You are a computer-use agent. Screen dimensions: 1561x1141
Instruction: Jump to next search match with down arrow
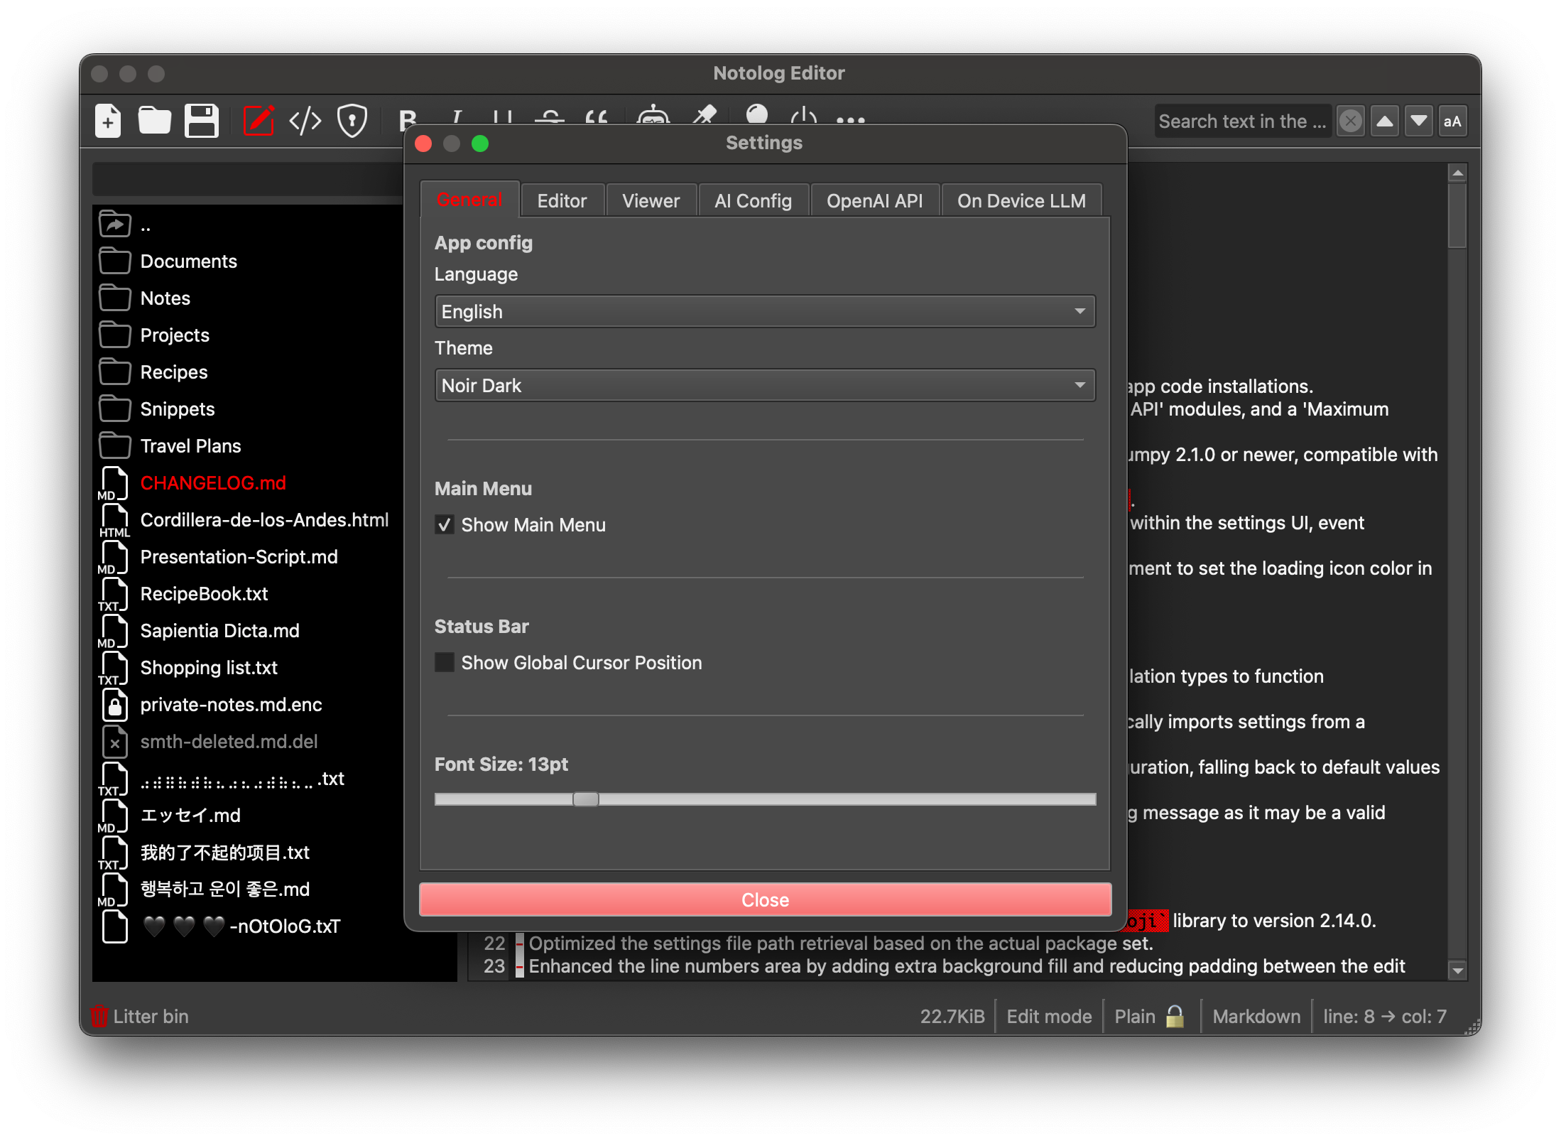coord(1419,121)
